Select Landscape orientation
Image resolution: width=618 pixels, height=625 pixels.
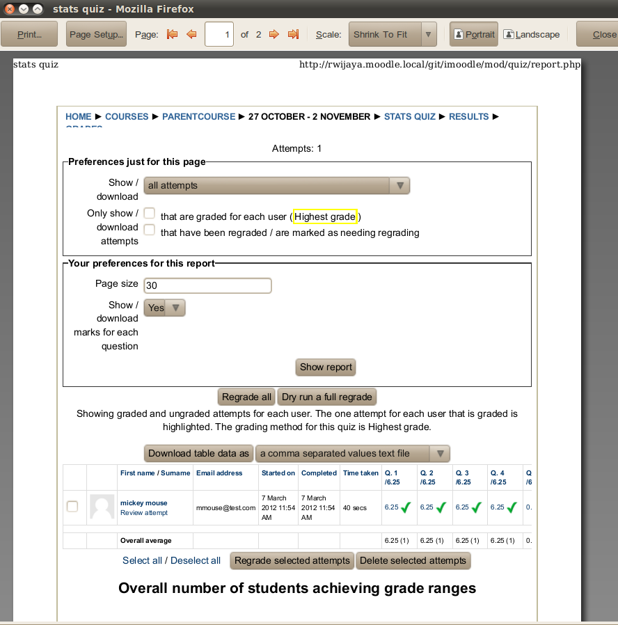[x=532, y=34]
